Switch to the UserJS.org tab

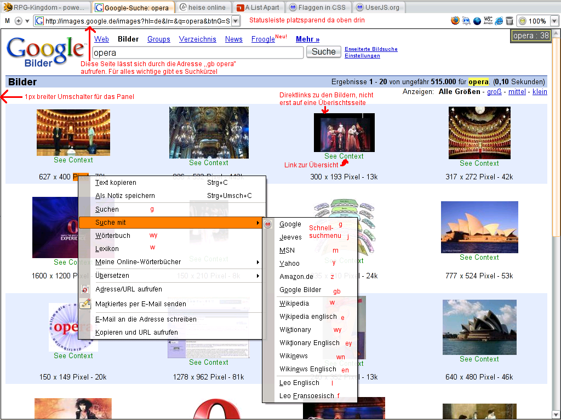coord(379,7)
